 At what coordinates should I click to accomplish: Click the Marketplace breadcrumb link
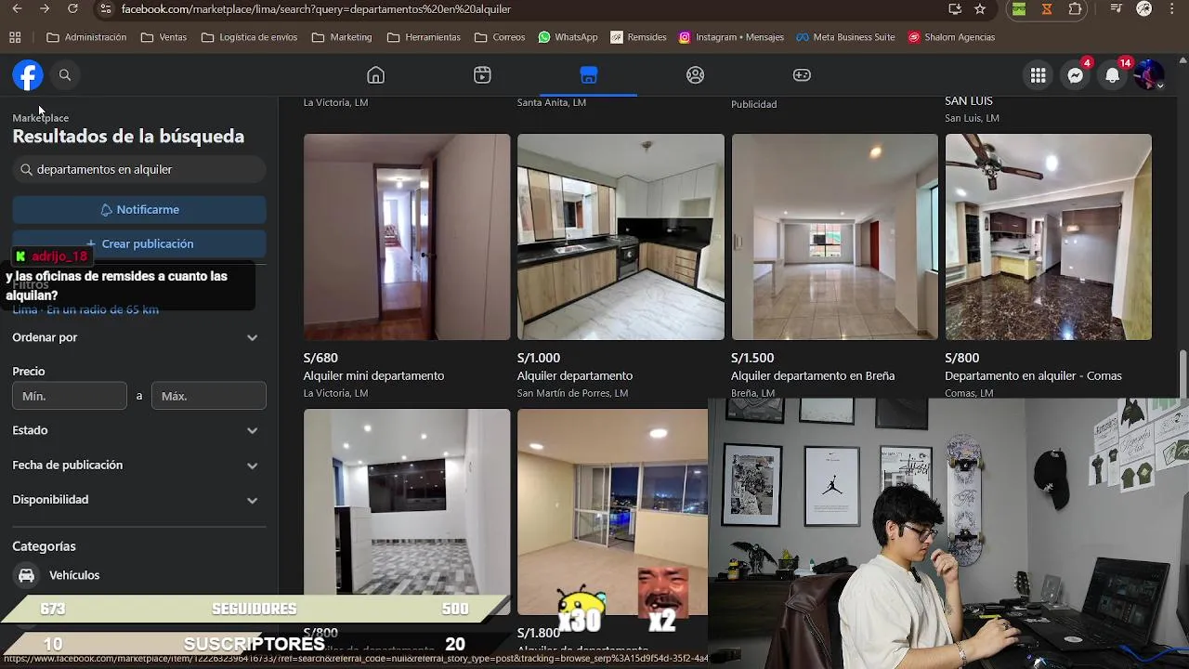[x=40, y=118]
